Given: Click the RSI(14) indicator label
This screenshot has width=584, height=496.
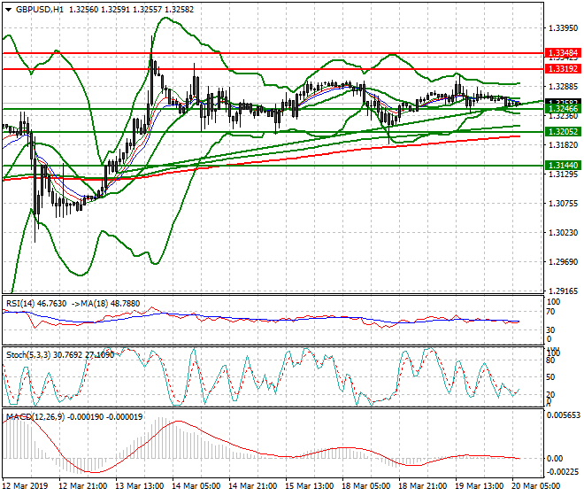Looking at the screenshot, I should pyautogui.click(x=20, y=304).
